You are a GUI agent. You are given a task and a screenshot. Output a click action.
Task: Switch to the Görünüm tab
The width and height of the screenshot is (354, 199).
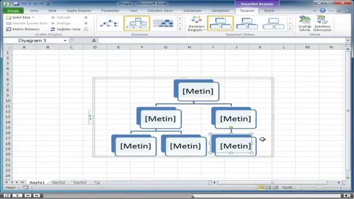coord(192,11)
